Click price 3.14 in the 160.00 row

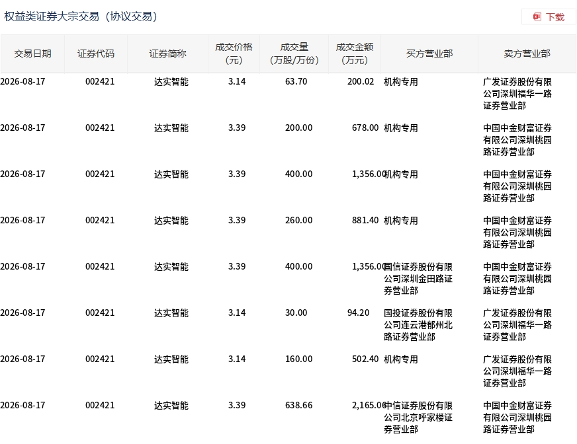pyautogui.click(x=237, y=359)
